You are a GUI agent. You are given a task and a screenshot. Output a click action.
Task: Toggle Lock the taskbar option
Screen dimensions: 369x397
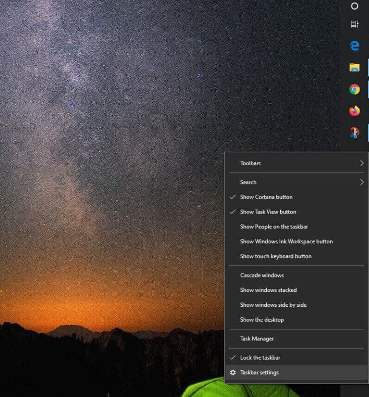point(296,358)
